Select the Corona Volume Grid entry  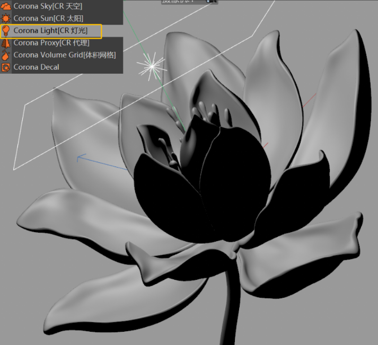tap(61, 55)
